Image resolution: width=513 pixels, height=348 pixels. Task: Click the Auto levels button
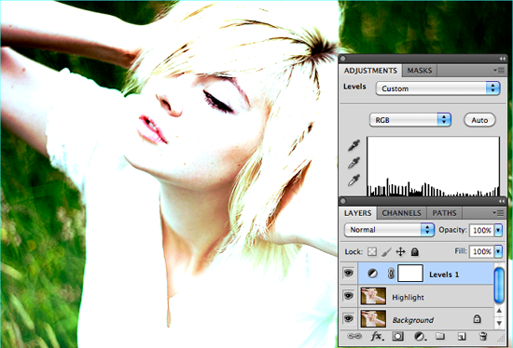(x=479, y=120)
